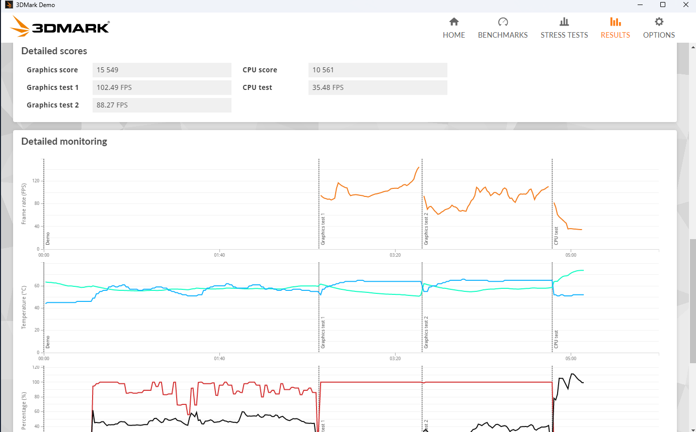Click the Graphics score value 15 549
The image size is (696, 432).
tap(162, 70)
